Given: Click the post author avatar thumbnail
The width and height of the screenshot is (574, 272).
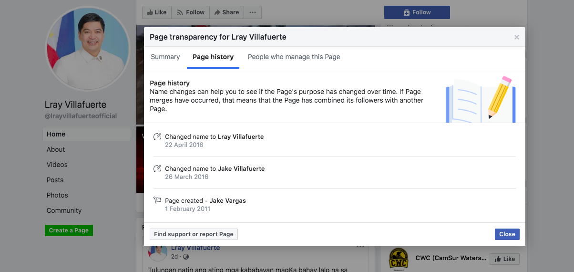Looking at the screenshot, I should [158, 253].
